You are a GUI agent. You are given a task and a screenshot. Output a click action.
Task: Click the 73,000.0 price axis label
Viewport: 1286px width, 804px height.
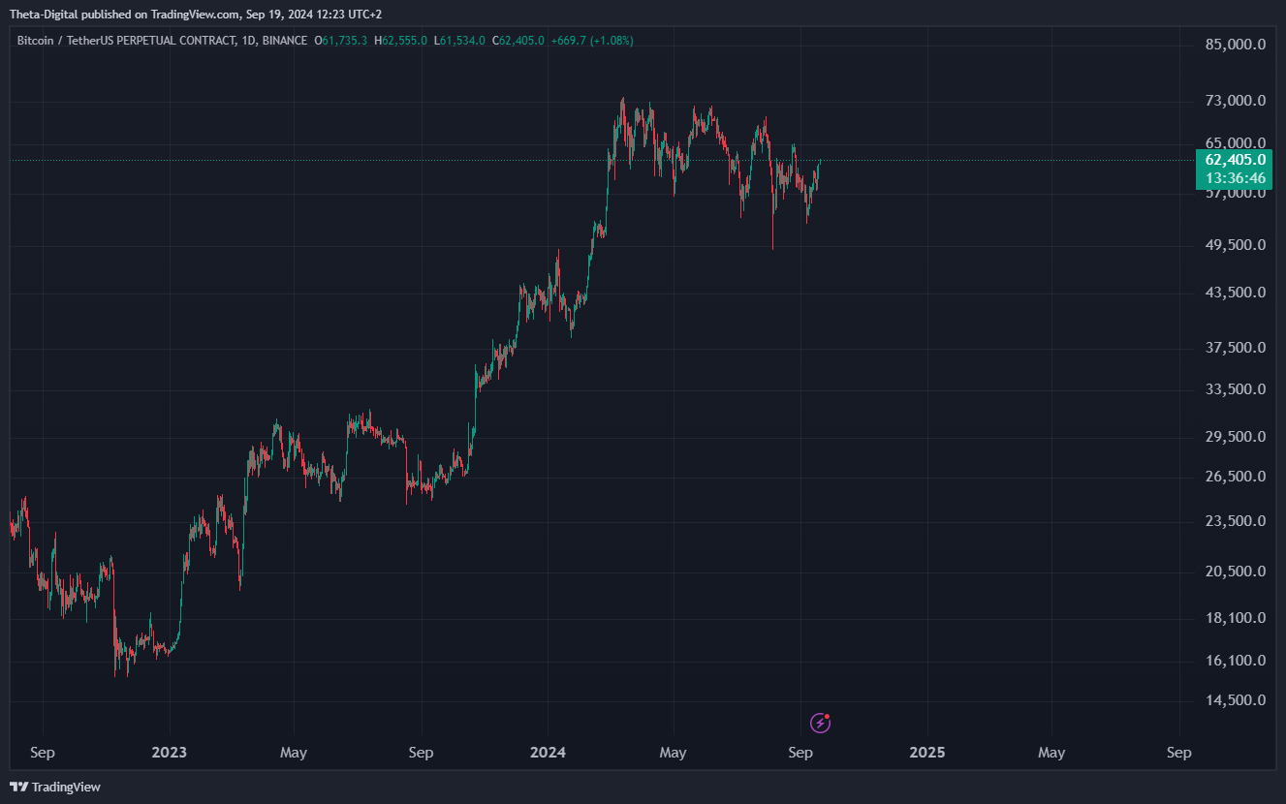[x=1235, y=101]
